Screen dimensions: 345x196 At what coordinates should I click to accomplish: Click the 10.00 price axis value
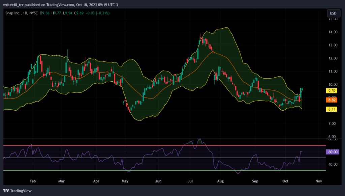[x=333, y=84]
